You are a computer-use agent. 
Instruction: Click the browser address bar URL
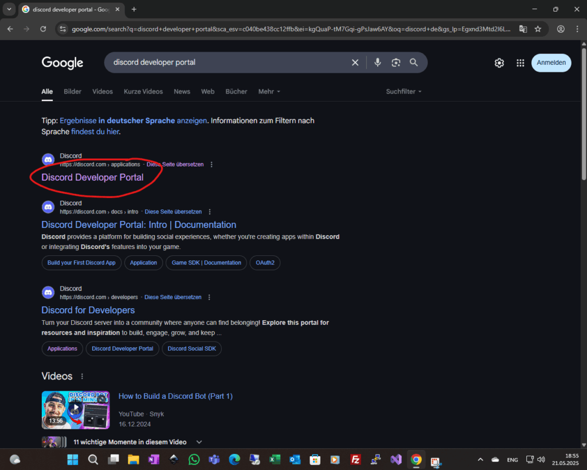pos(291,29)
